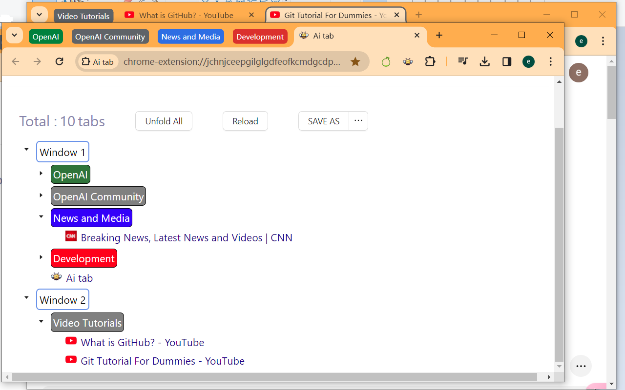This screenshot has width=625, height=390.
Task: Click the bee Ai tab extension icon
Action: click(x=408, y=62)
